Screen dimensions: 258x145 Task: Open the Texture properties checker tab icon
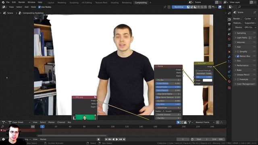click(x=229, y=88)
